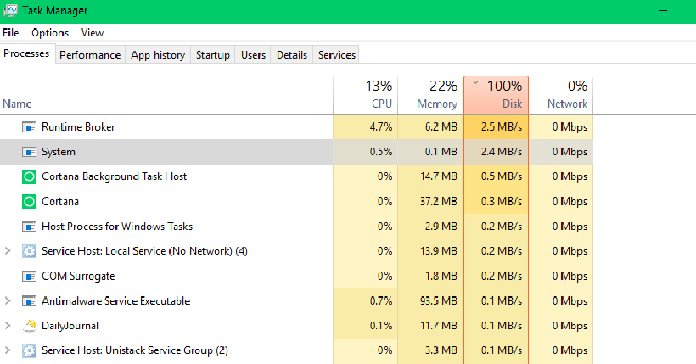Image resolution: width=696 pixels, height=364 pixels.
Task: Click the DailyJournal weather icon
Action: pos(30,326)
